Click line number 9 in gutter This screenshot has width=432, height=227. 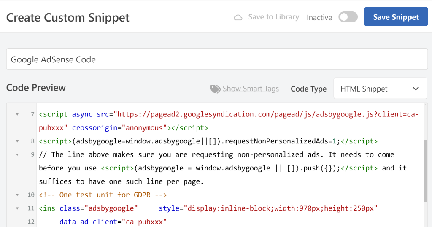(x=33, y=154)
